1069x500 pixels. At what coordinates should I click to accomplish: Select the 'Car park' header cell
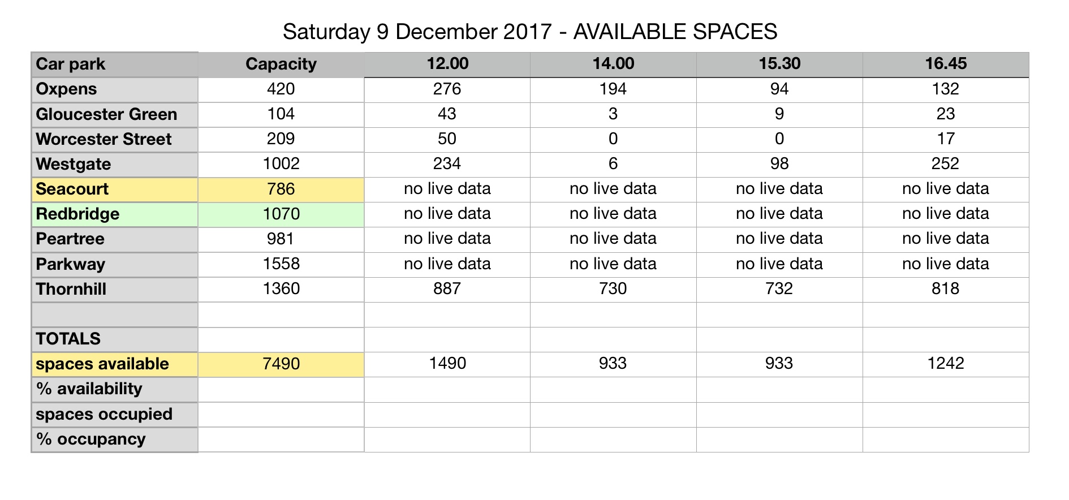click(x=114, y=64)
